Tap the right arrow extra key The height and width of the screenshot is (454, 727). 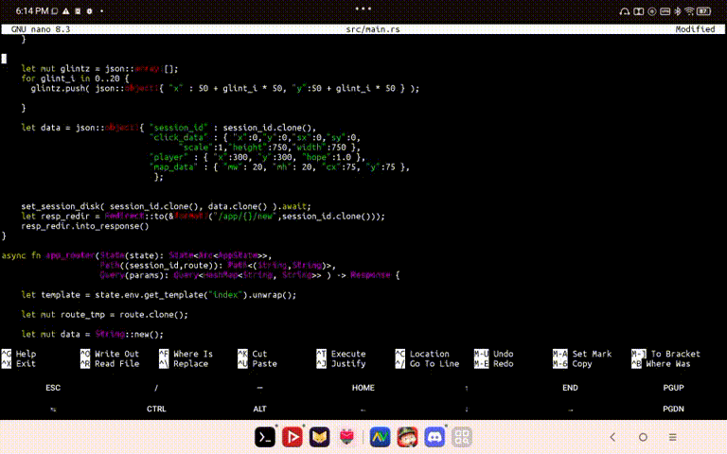click(570, 409)
